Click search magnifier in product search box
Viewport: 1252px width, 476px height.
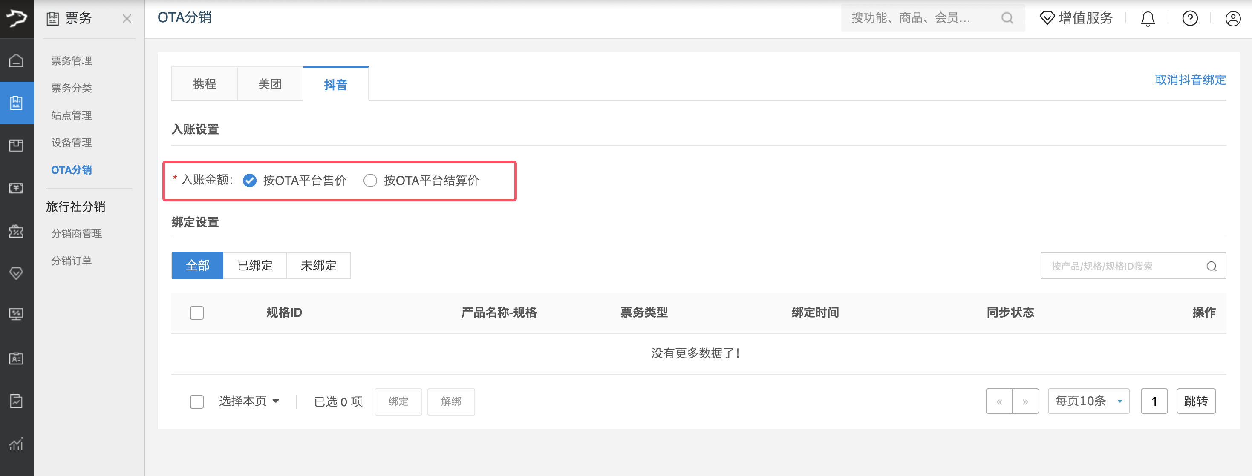point(1211,266)
